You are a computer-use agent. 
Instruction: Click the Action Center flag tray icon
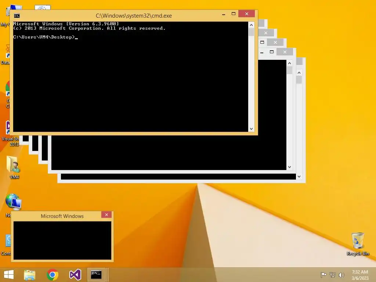[x=323, y=275]
